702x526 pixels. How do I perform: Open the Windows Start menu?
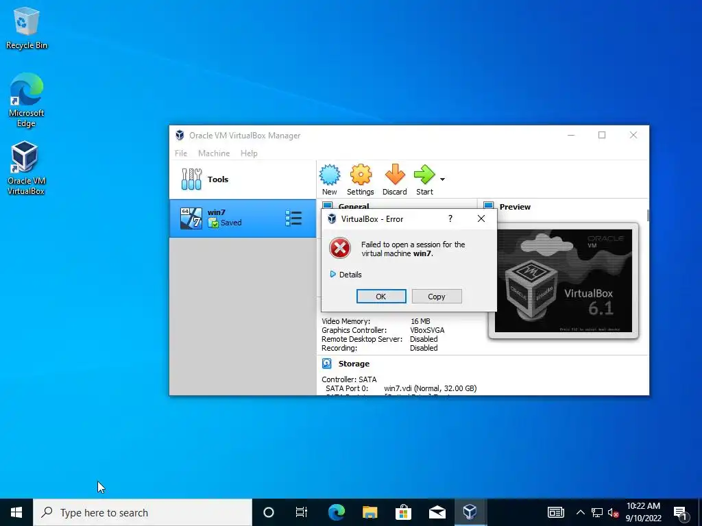click(x=16, y=512)
